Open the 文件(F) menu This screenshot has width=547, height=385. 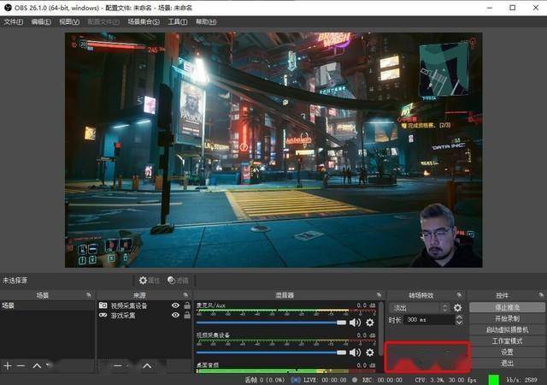[x=14, y=22]
